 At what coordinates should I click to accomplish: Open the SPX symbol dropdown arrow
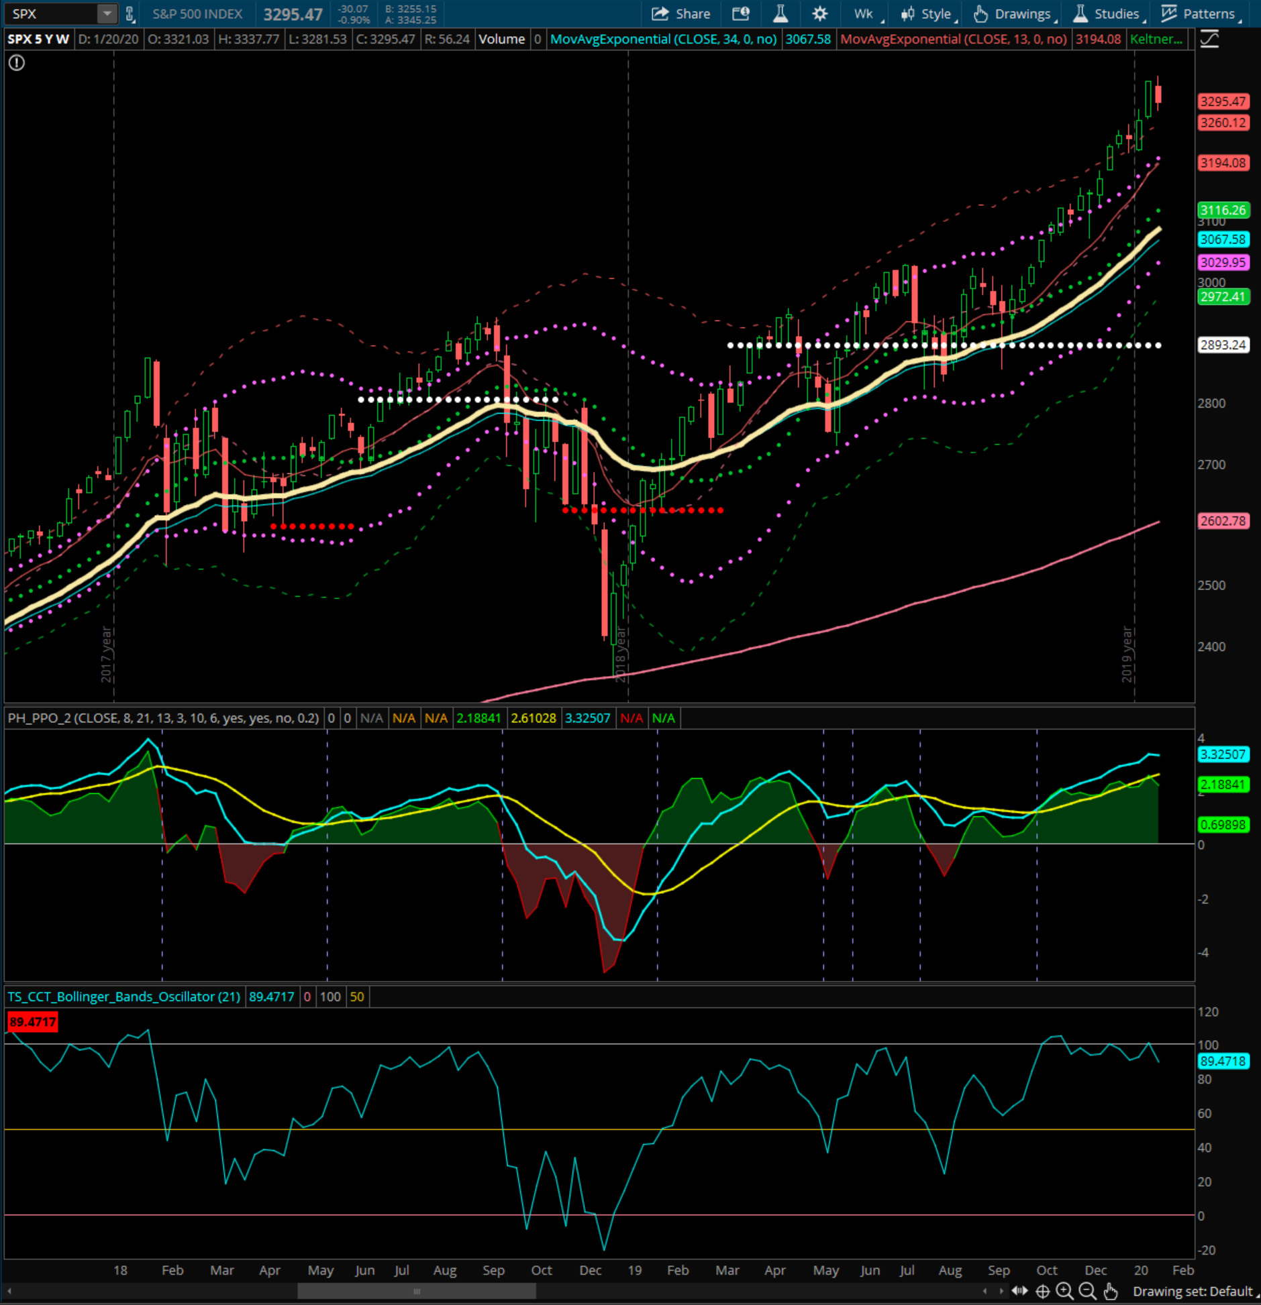107,14
